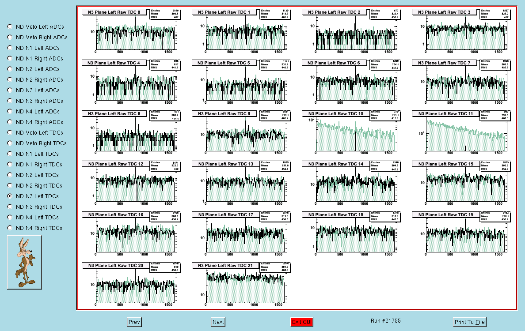Show ND N1 Left TDCs
This screenshot has width=525, height=331.
10,154
